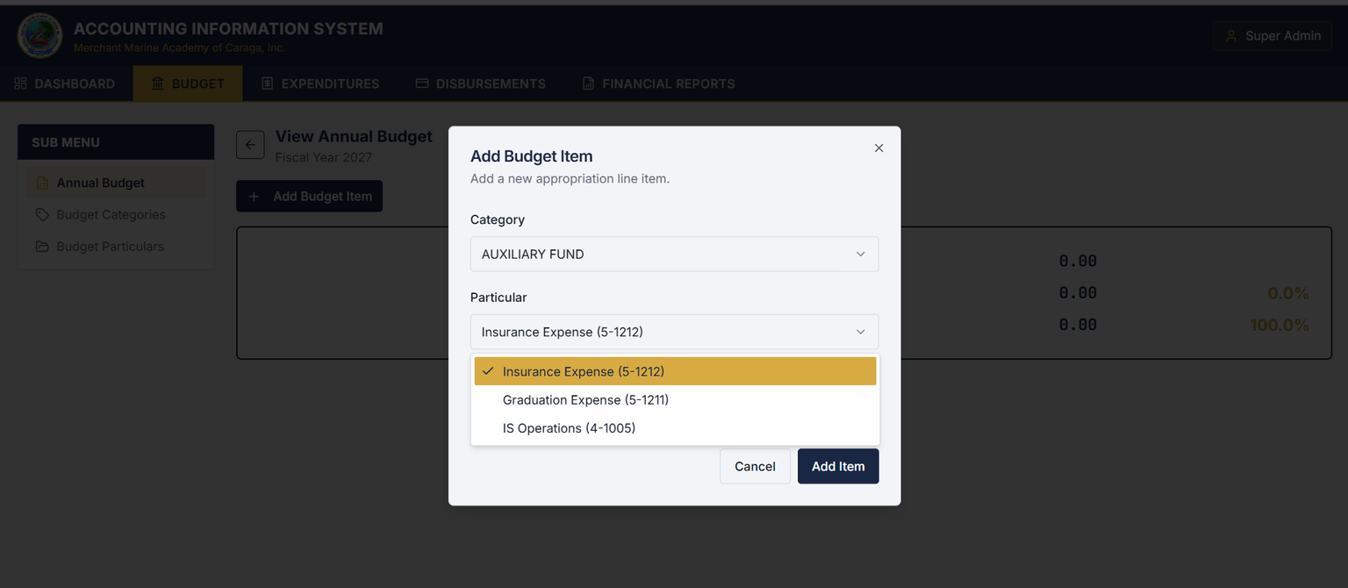The width and height of the screenshot is (1348, 588).
Task: Open the Financial Reports tab
Action: pos(659,83)
